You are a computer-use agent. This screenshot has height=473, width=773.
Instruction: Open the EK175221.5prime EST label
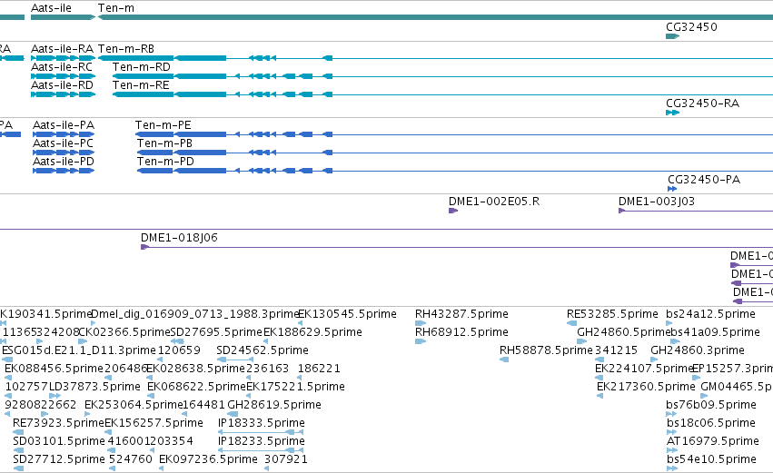[x=295, y=387]
